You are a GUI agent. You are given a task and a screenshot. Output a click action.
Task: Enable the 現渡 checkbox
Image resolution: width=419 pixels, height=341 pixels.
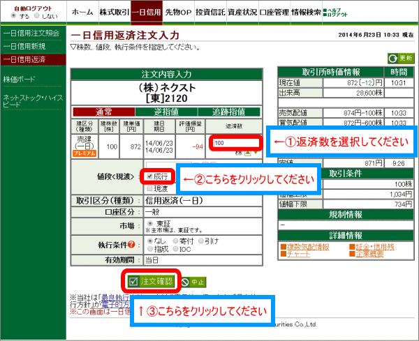[x=149, y=189]
